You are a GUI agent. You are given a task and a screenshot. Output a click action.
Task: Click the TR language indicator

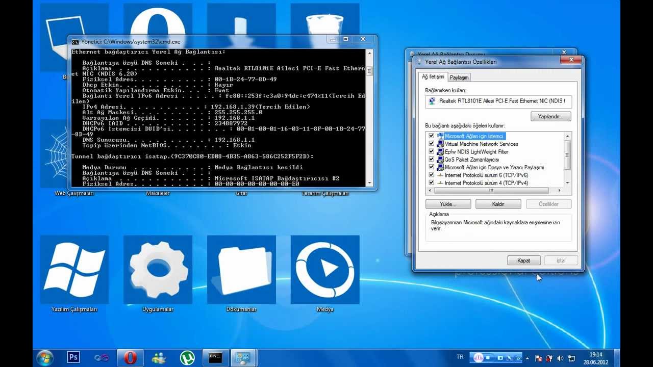(460, 357)
